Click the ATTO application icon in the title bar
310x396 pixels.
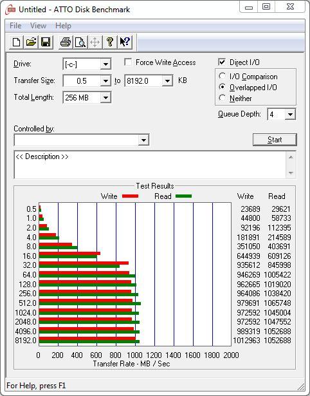pyautogui.click(x=10, y=10)
